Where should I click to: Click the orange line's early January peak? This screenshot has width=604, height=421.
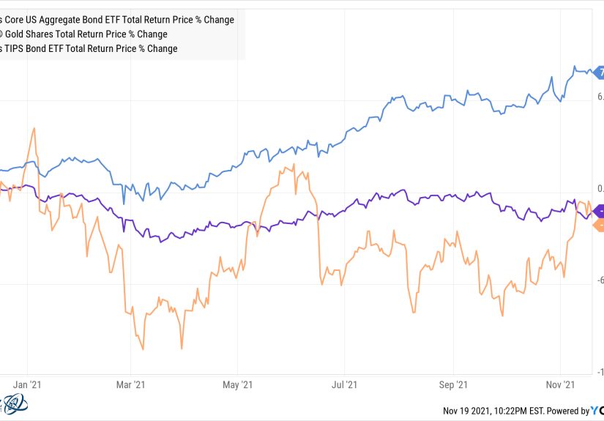pos(34,128)
